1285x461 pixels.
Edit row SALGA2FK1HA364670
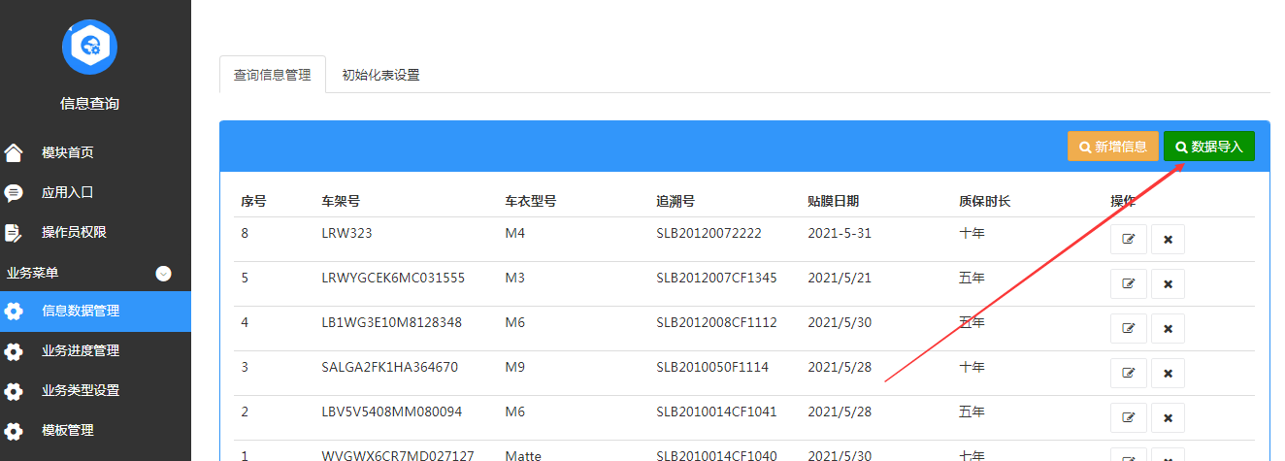[x=1129, y=373]
